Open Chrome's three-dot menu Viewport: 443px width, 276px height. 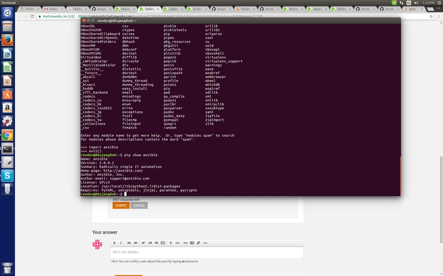439,16
